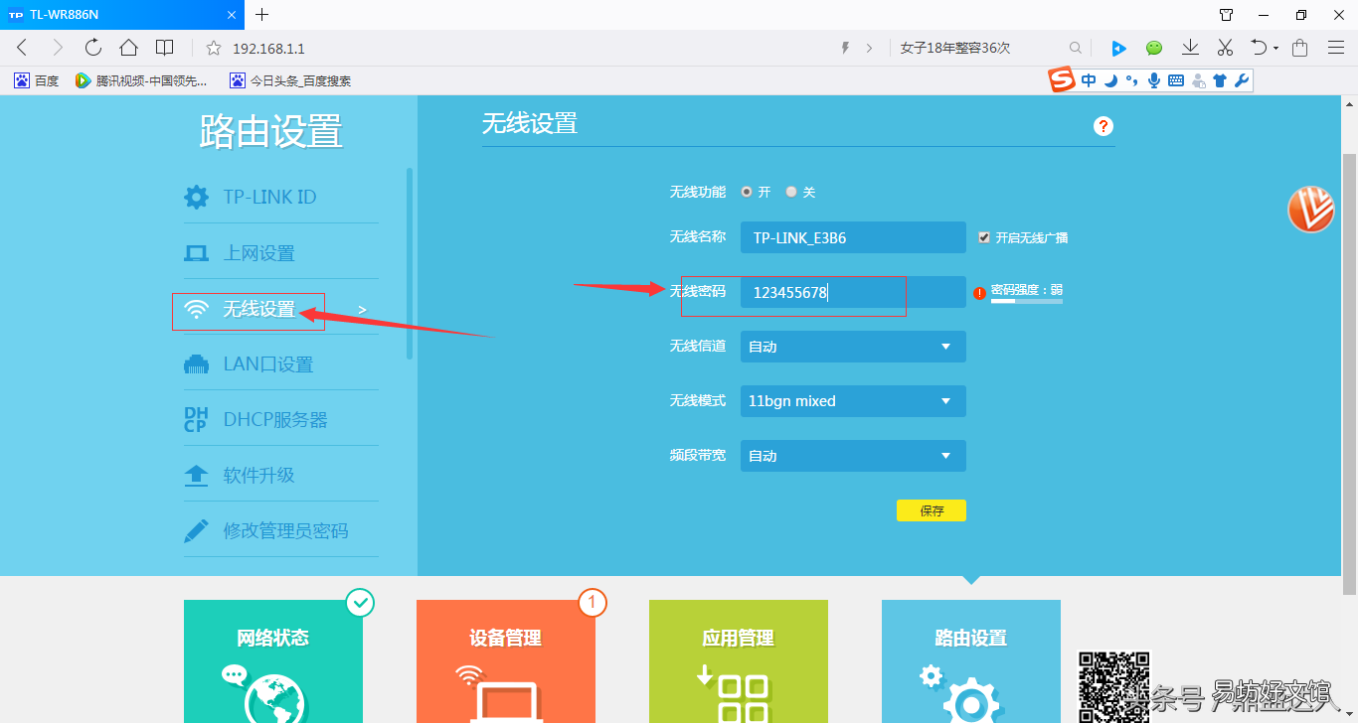Viewport: 1358px width, 723px height.
Task: Open the scissors screenshot tool
Action: [x=1225, y=48]
